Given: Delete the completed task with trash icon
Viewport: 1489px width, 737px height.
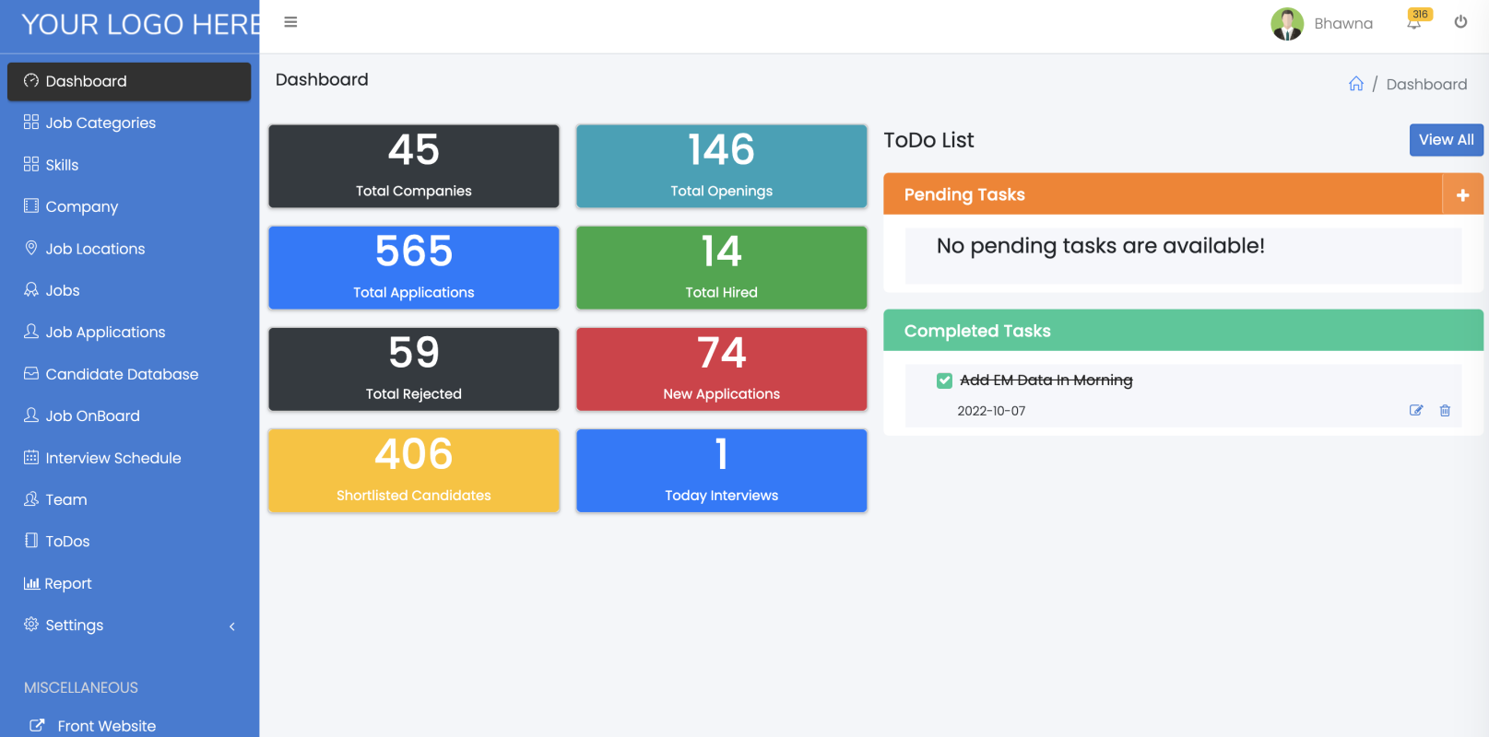Looking at the screenshot, I should point(1445,411).
